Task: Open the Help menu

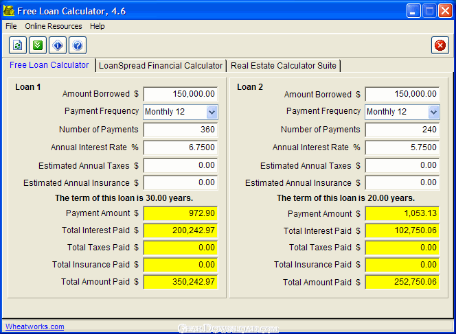Action: click(x=98, y=26)
